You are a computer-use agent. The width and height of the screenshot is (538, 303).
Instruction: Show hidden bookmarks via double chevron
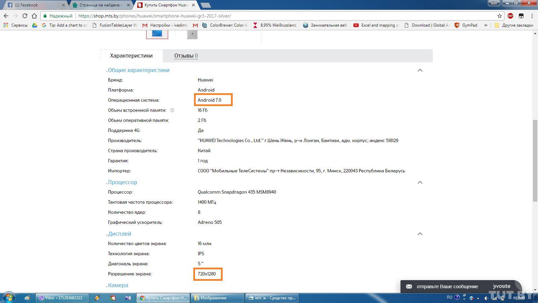click(486, 25)
